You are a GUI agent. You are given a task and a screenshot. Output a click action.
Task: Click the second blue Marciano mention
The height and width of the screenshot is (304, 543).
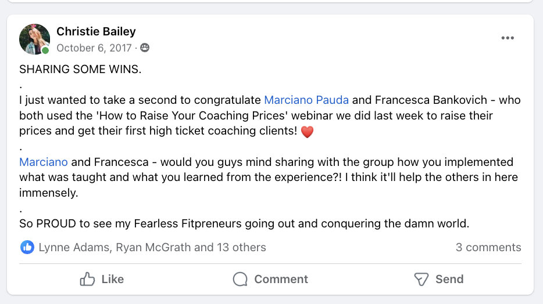click(44, 162)
